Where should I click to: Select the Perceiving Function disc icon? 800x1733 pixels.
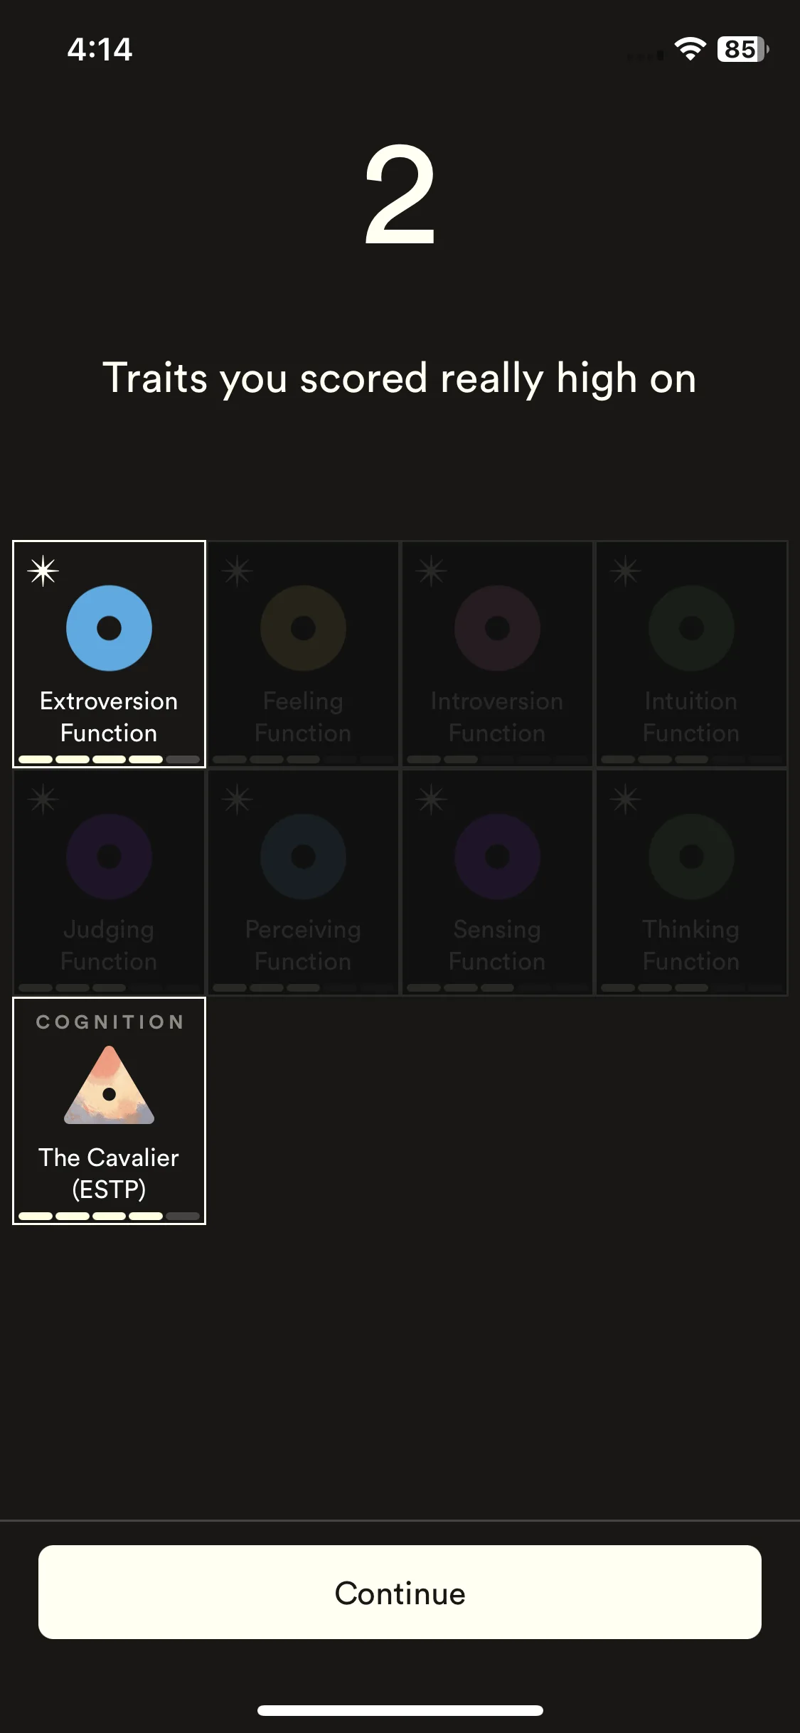tap(303, 857)
